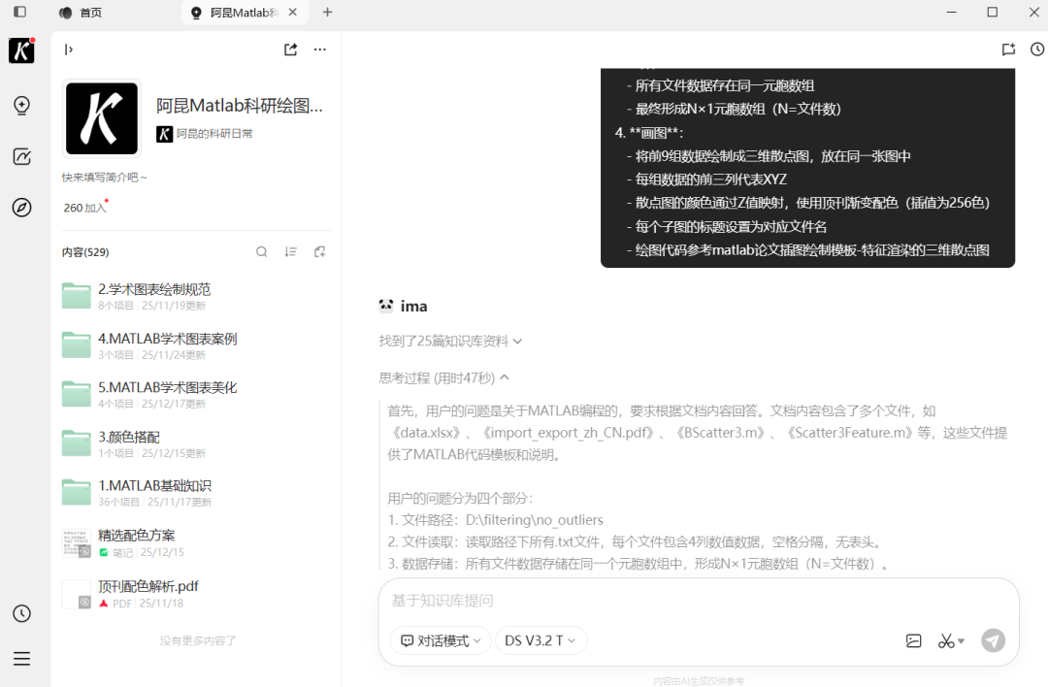The image size is (1048, 687).
Task: Open the compass discover icon in sidebar
Action: 21,208
